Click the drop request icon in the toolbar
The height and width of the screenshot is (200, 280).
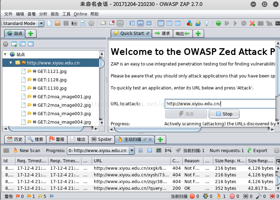243,23
